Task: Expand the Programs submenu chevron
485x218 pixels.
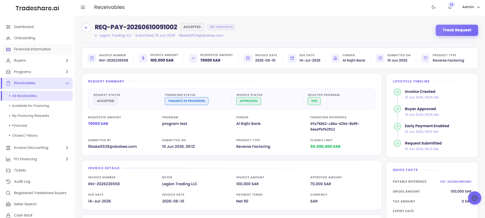Action: tap(67, 72)
